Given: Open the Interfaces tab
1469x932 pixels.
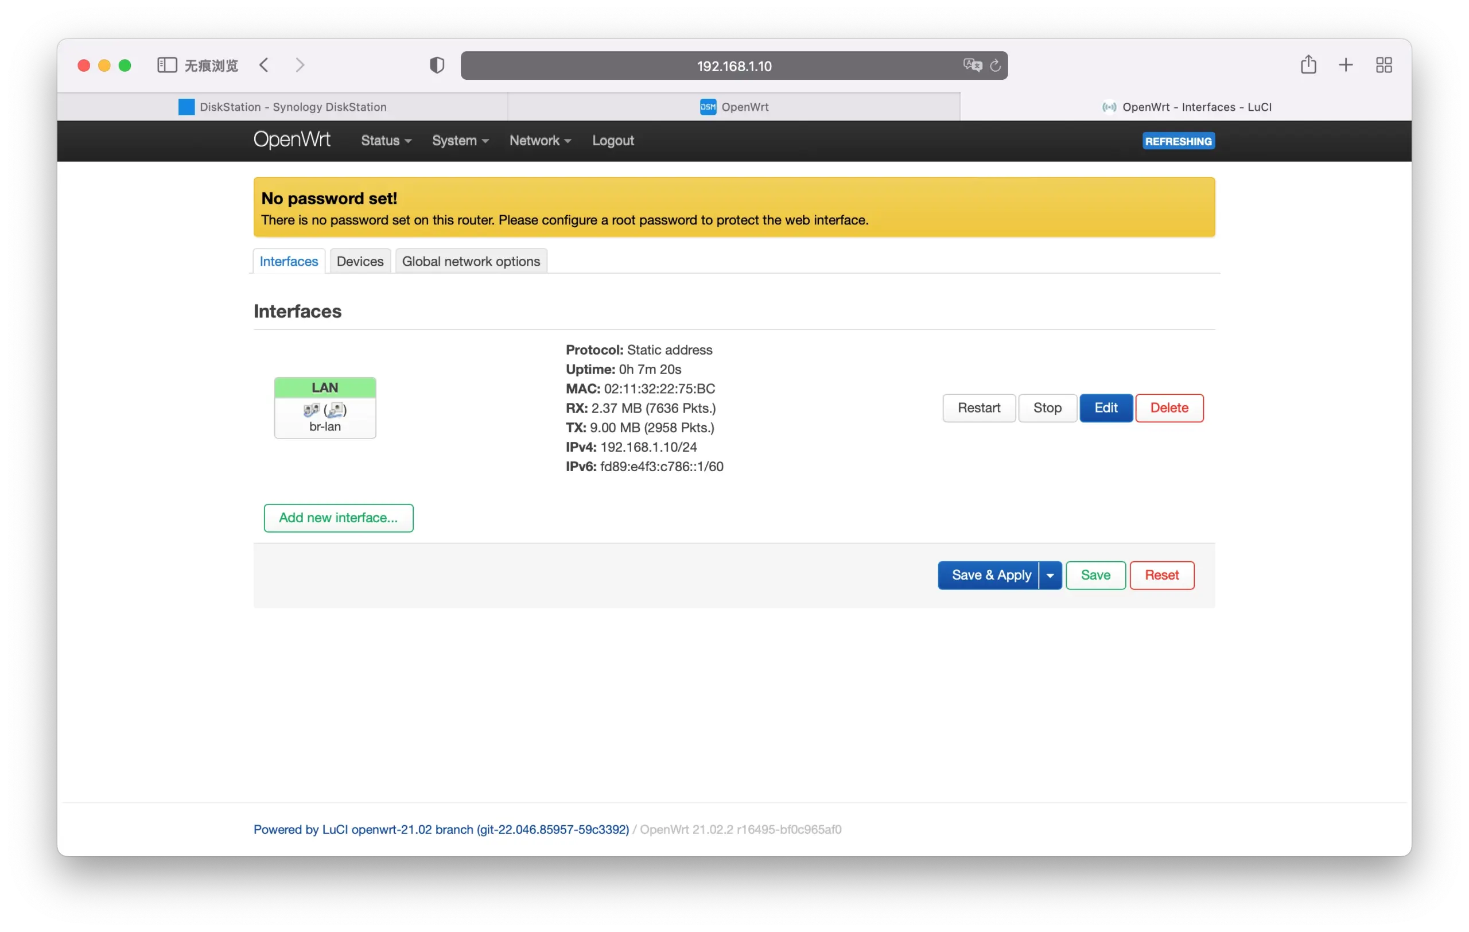Looking at the screenshot, I should pyautogui.click(x=289, y=262).
